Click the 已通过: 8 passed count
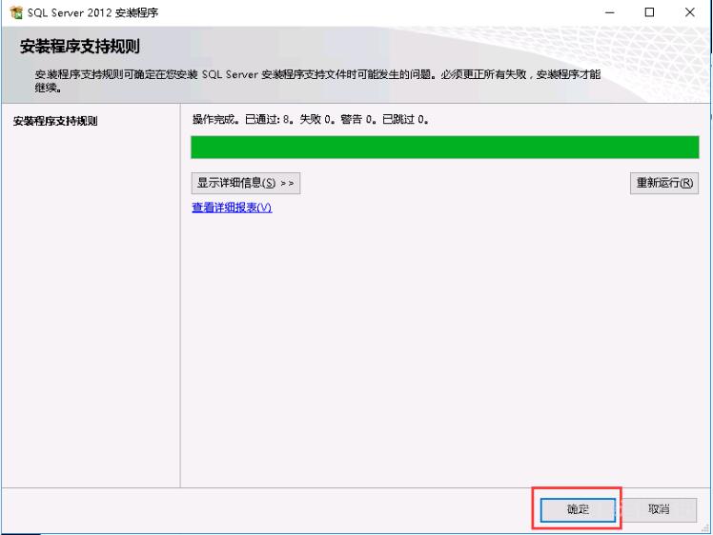The image size is (713, 535). click(x=269, y=120)
